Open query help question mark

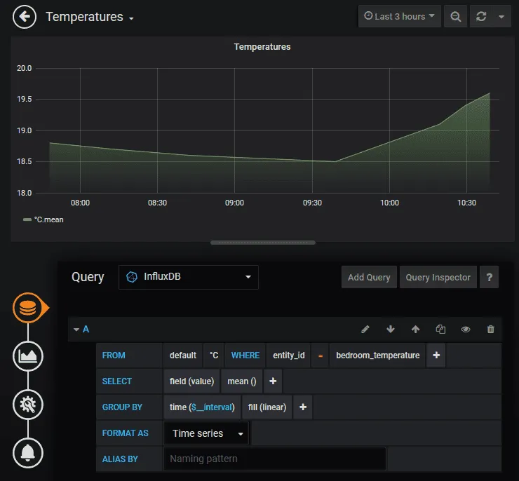click(x=490, y=277)
